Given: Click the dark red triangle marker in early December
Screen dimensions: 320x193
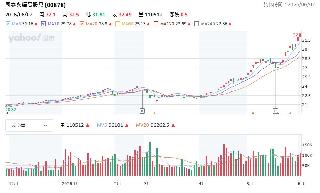Looking at the screenshot, I should pyautogui.click(x=7, y=113).
